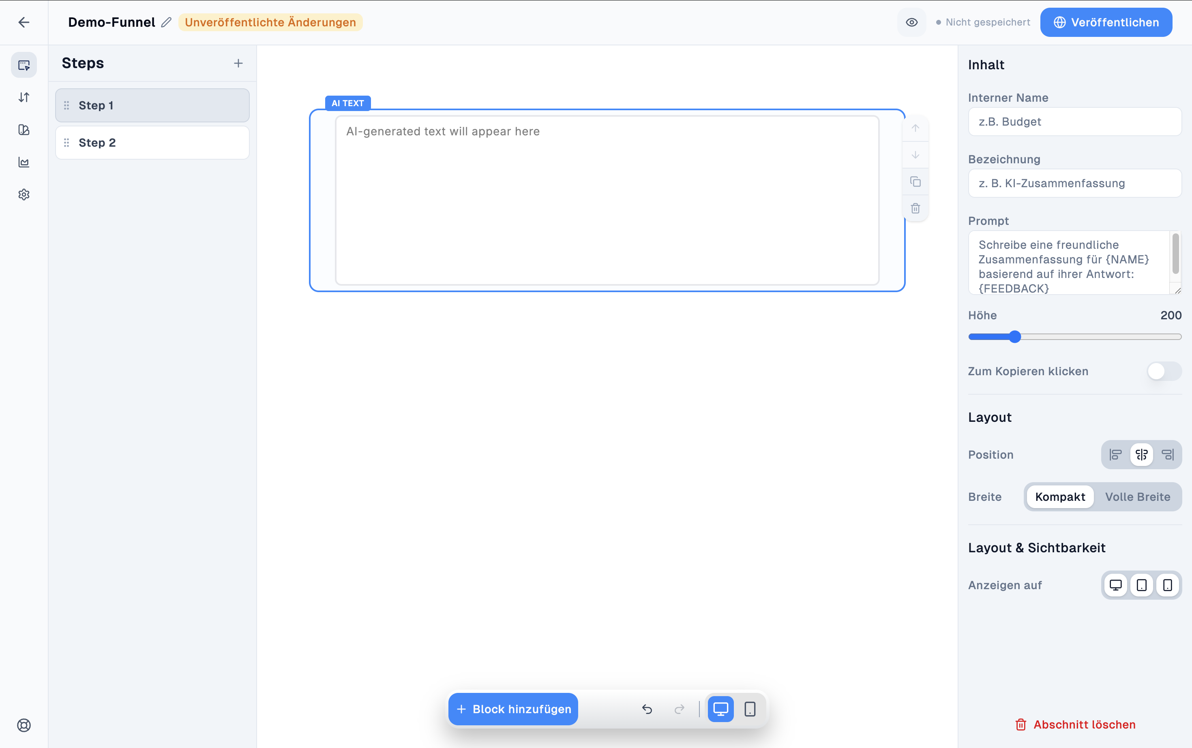
Task: Click the Prompt textarea resize handle
Action: (x=1178, y=291)
